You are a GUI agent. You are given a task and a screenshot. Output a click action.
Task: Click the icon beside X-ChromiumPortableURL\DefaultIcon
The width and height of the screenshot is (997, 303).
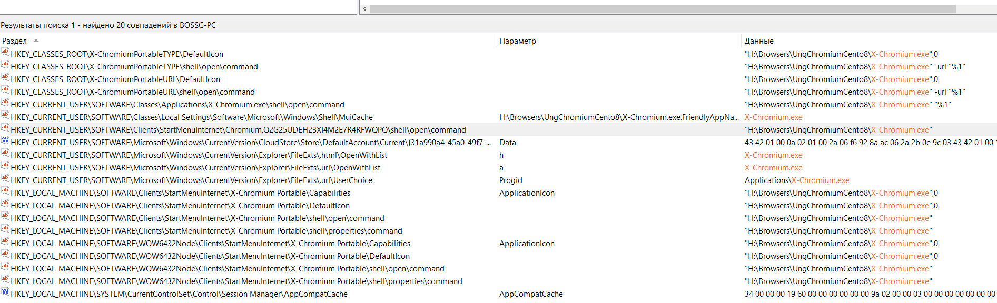click(x=5, y=77)
